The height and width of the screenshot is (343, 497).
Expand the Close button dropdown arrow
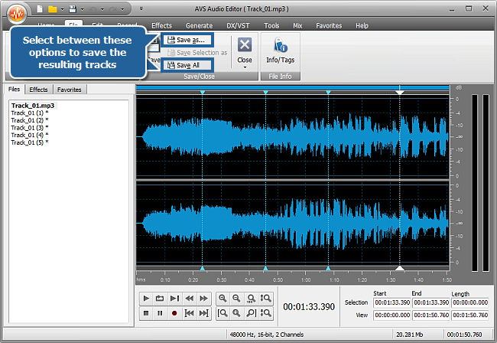click(x=245, y=67)
